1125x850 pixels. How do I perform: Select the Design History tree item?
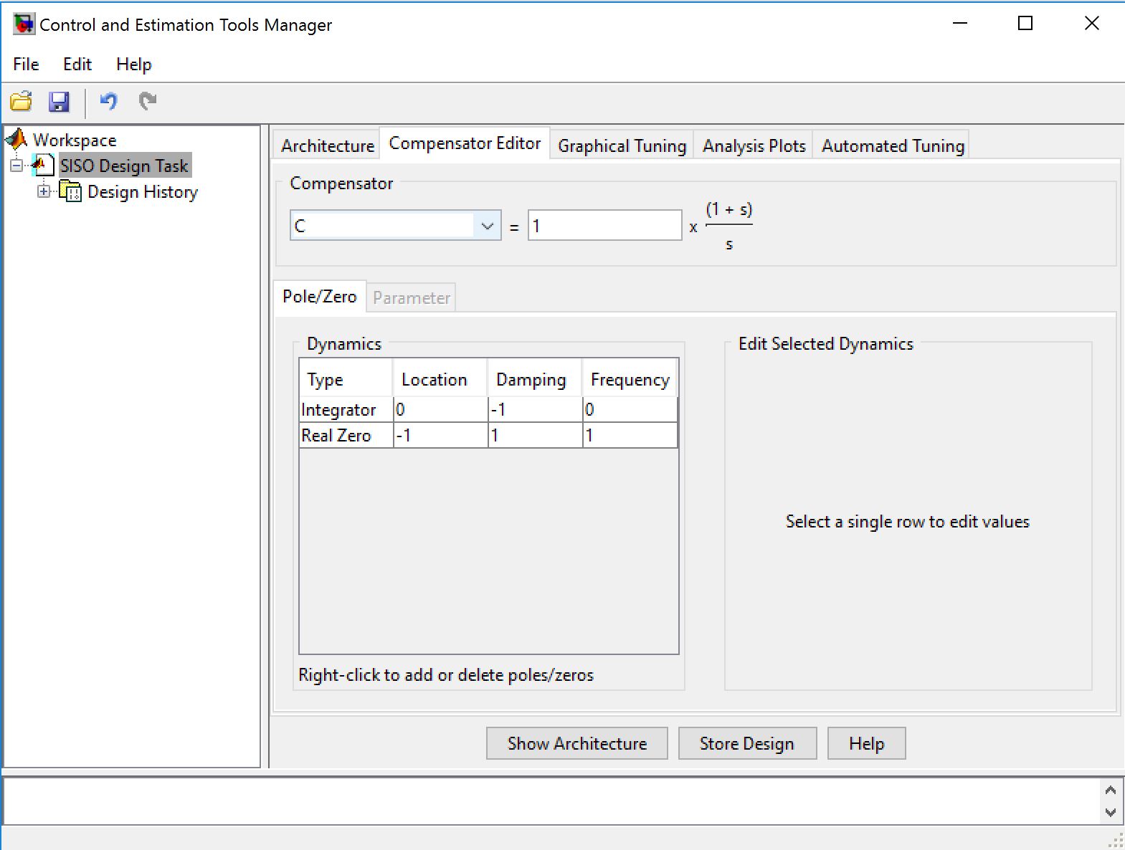tap(142, 192)
